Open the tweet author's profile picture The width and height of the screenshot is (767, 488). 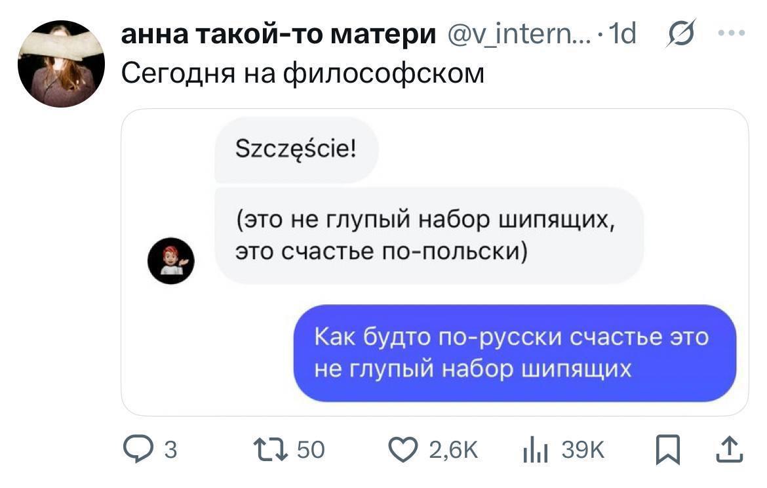(x=61, y=64)
